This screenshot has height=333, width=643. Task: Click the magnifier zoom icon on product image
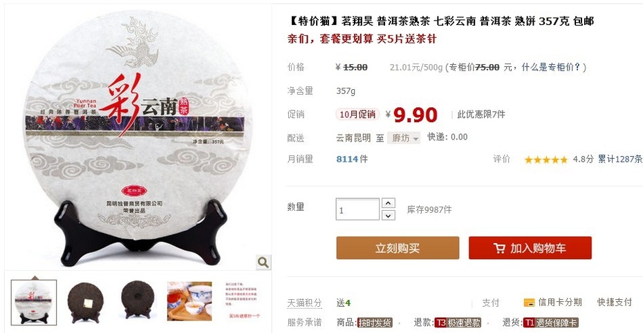pyautogui.click(x=263, y=262)
